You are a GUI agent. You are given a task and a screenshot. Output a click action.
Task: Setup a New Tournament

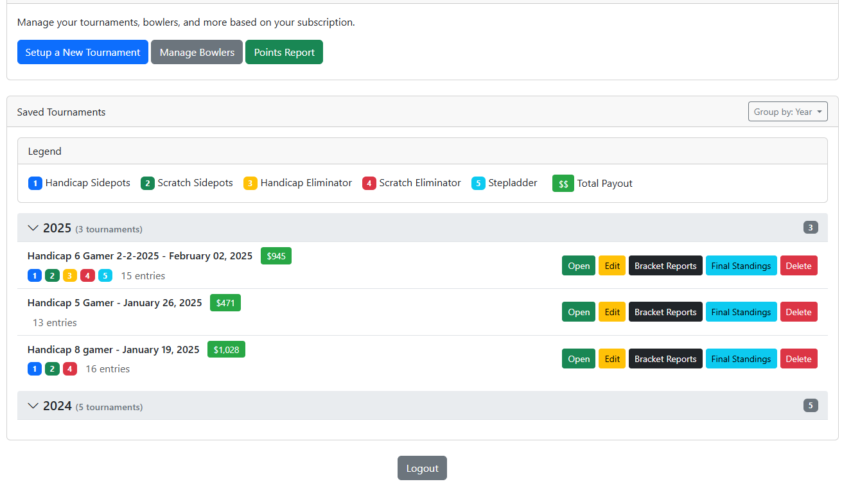click(x=82, y=52)
